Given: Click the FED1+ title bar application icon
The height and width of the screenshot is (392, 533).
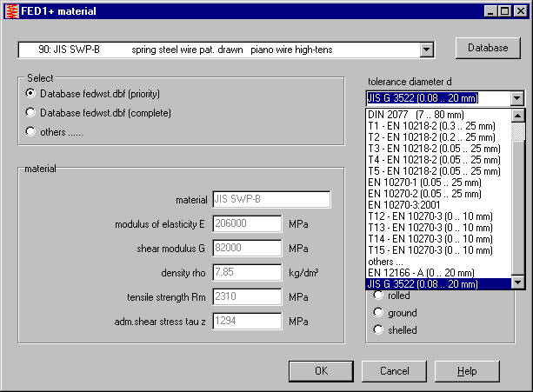Looking at the screenshot, I should coord(10,11).
